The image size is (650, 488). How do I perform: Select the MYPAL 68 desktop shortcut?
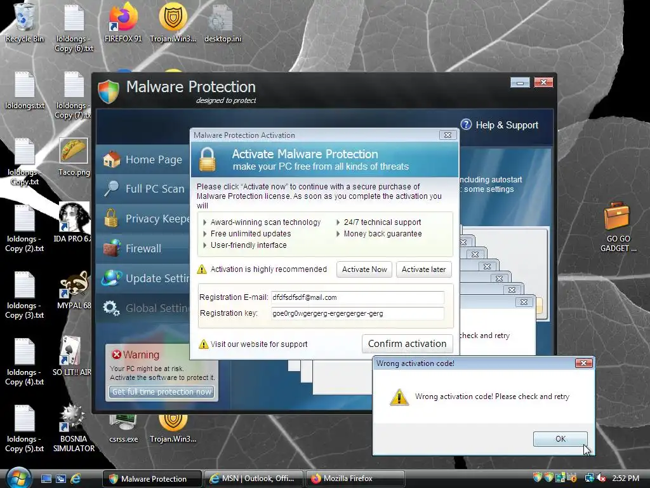tap(74, 290)
